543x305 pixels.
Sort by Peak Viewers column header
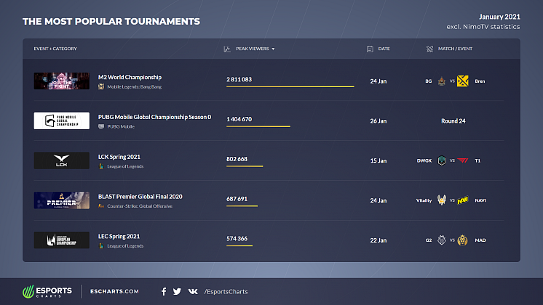(252, 49)
